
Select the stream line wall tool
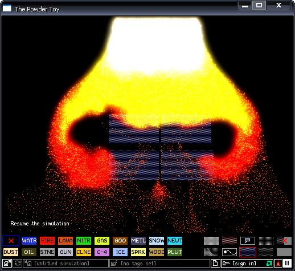point(230,252)
